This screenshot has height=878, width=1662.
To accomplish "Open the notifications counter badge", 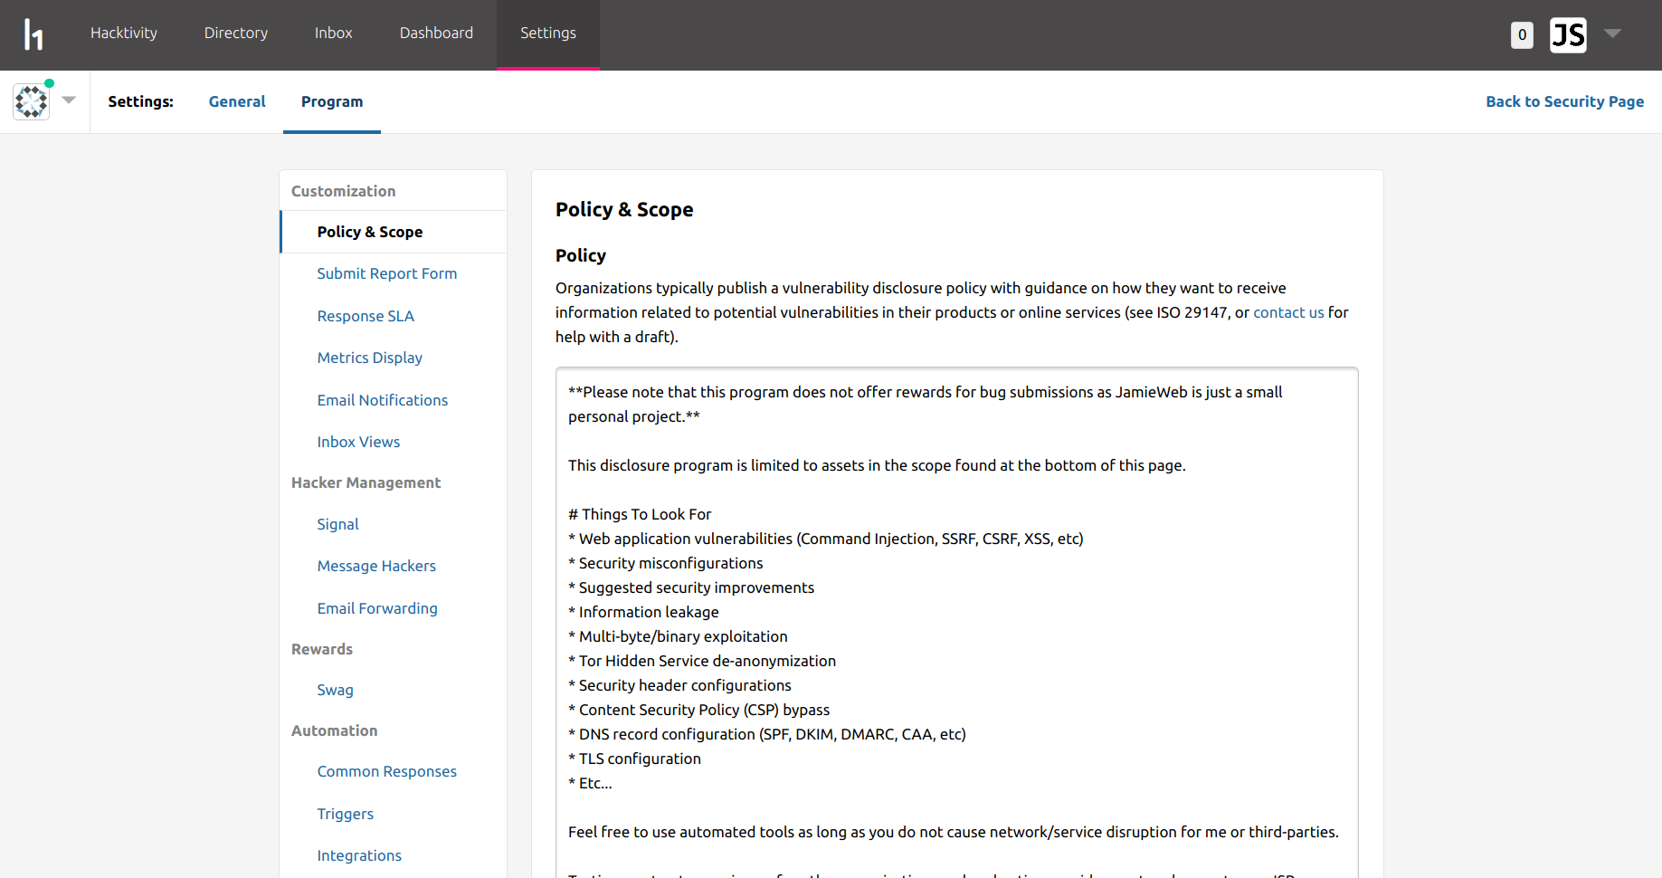I will pyautogui.click(x=1522, y=35).
